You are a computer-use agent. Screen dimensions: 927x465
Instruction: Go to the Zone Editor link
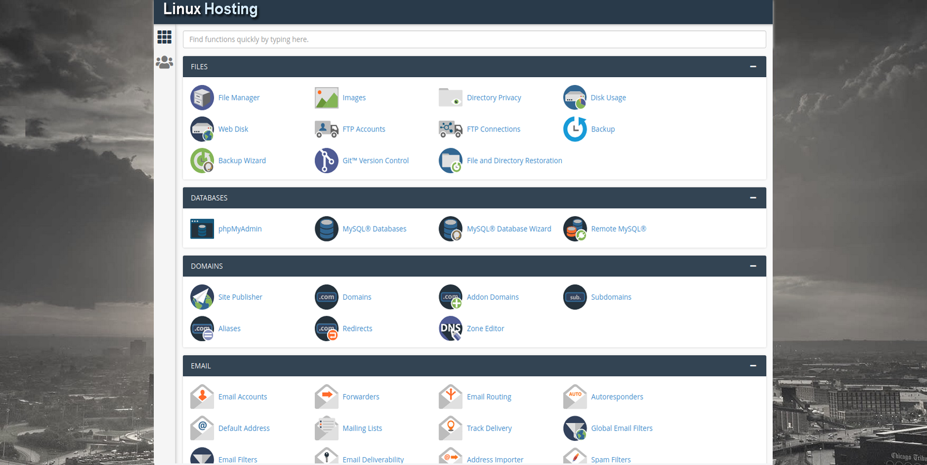pyautogui.click(x=486, y=328)
